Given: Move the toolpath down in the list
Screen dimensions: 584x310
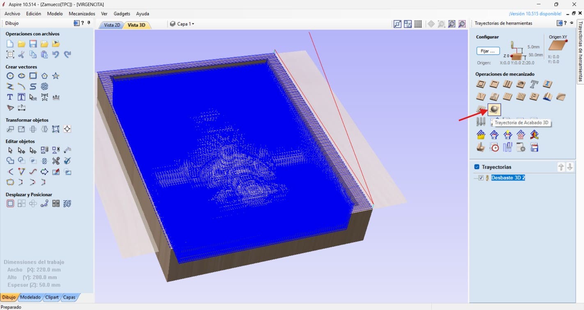Looking at the screenshot, I should click(570, 167).
